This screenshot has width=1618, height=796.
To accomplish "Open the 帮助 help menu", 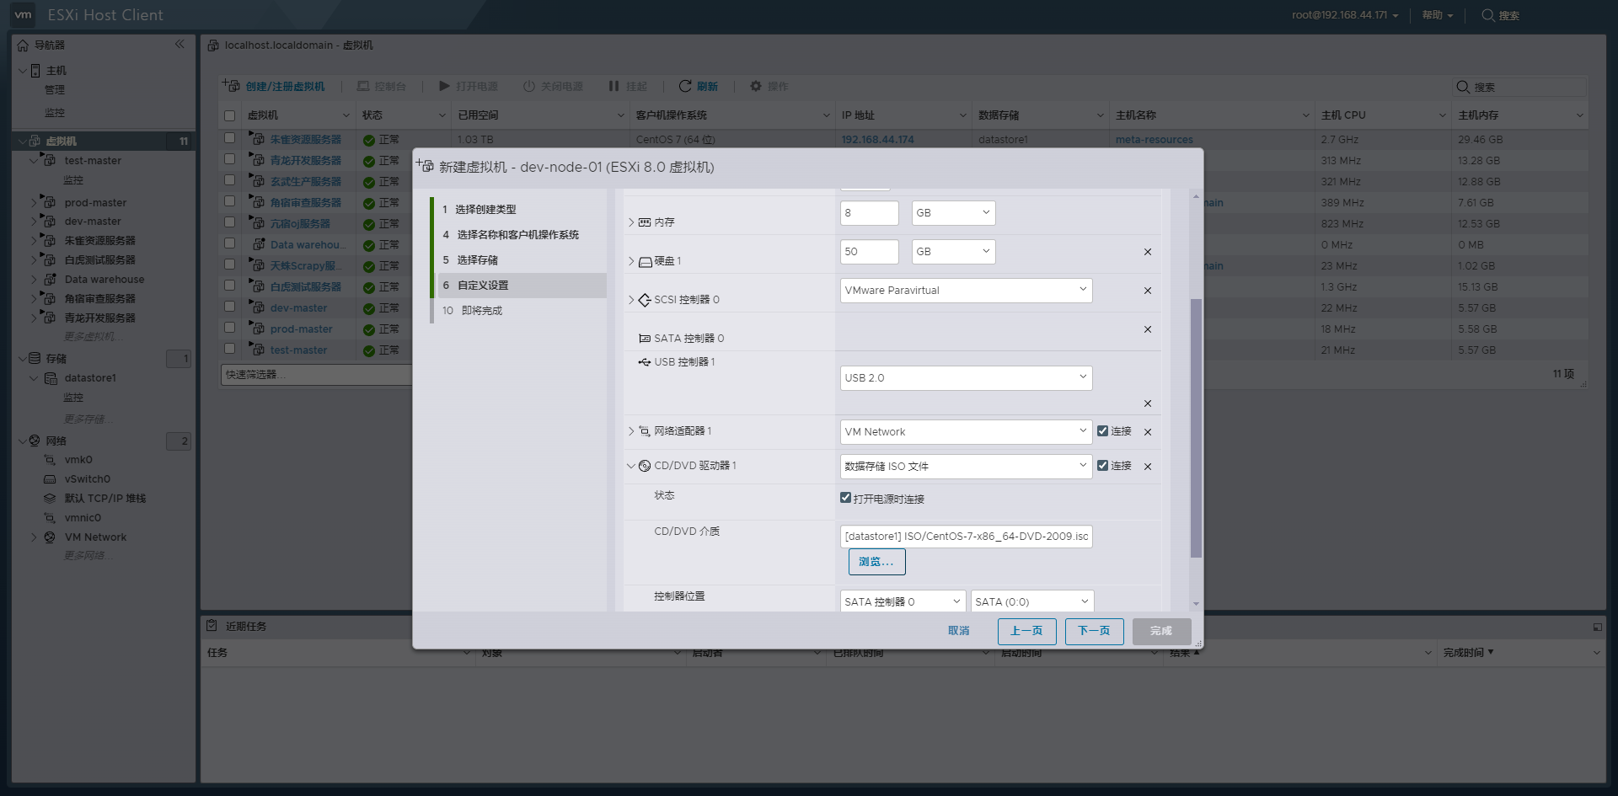I will tap(1438, 15).
